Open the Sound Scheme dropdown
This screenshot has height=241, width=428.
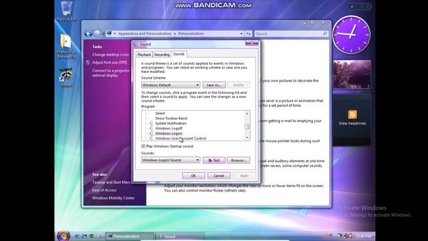click(x=171, y=85)
